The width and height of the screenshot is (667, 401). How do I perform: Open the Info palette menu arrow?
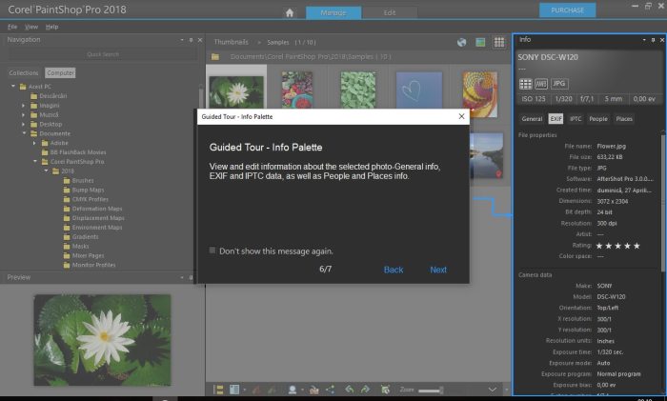coord(644,40)
